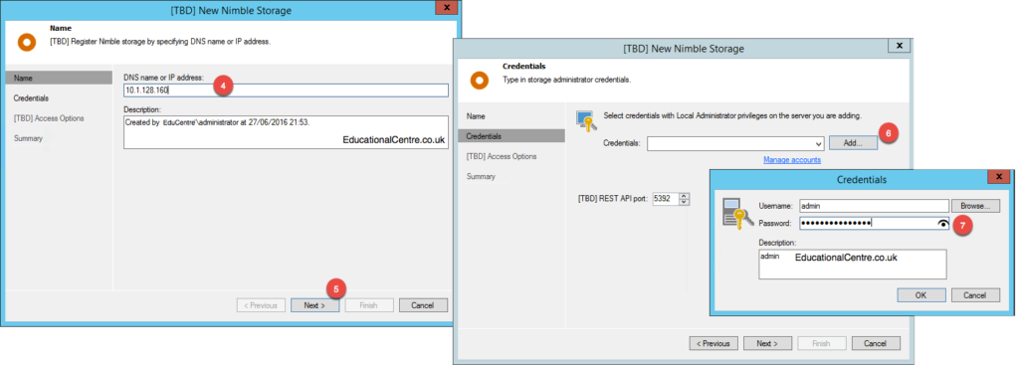Close the Credentials dialog

tap(998, 177)
